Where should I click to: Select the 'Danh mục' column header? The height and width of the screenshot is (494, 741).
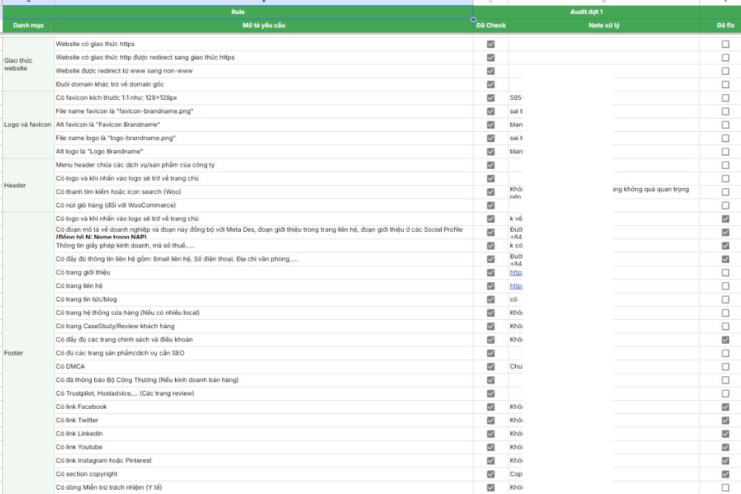pos(28,25)
